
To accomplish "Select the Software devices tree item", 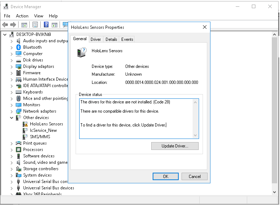I will click(x=39, y=156).
